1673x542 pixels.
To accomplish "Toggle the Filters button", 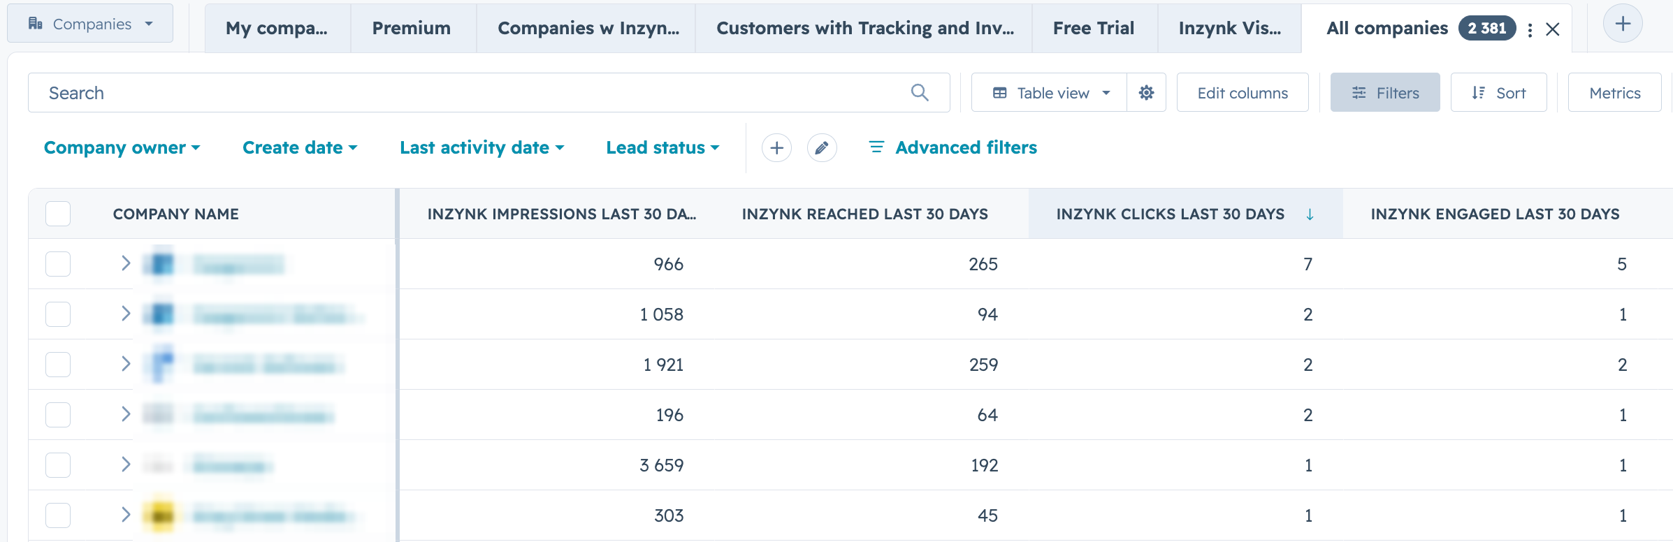I will (x=1385, y=92).
